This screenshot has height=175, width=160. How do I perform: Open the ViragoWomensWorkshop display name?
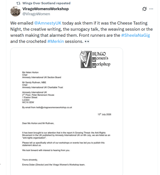(46, 9)
